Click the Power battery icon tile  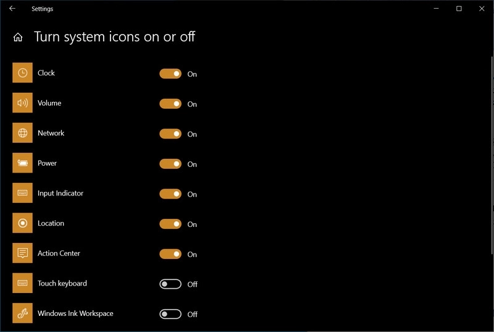point(22,163)
